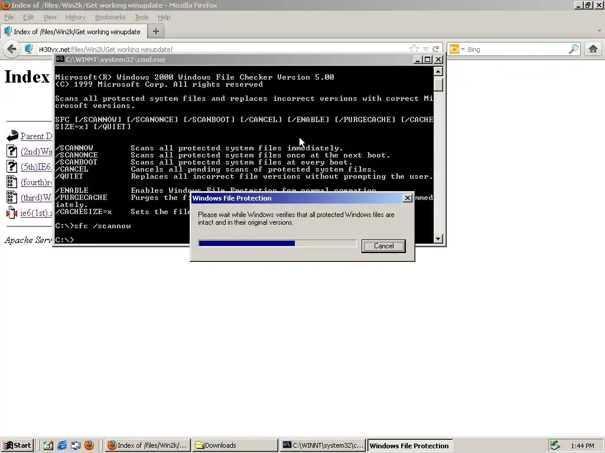Open the Bookmarks menu
The width and height of the screenshot is (605, 453).
point(110,17)
